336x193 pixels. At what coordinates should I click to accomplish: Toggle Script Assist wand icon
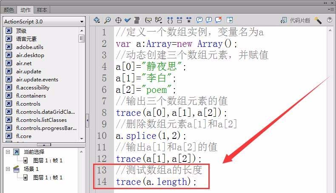click(318, 20)
